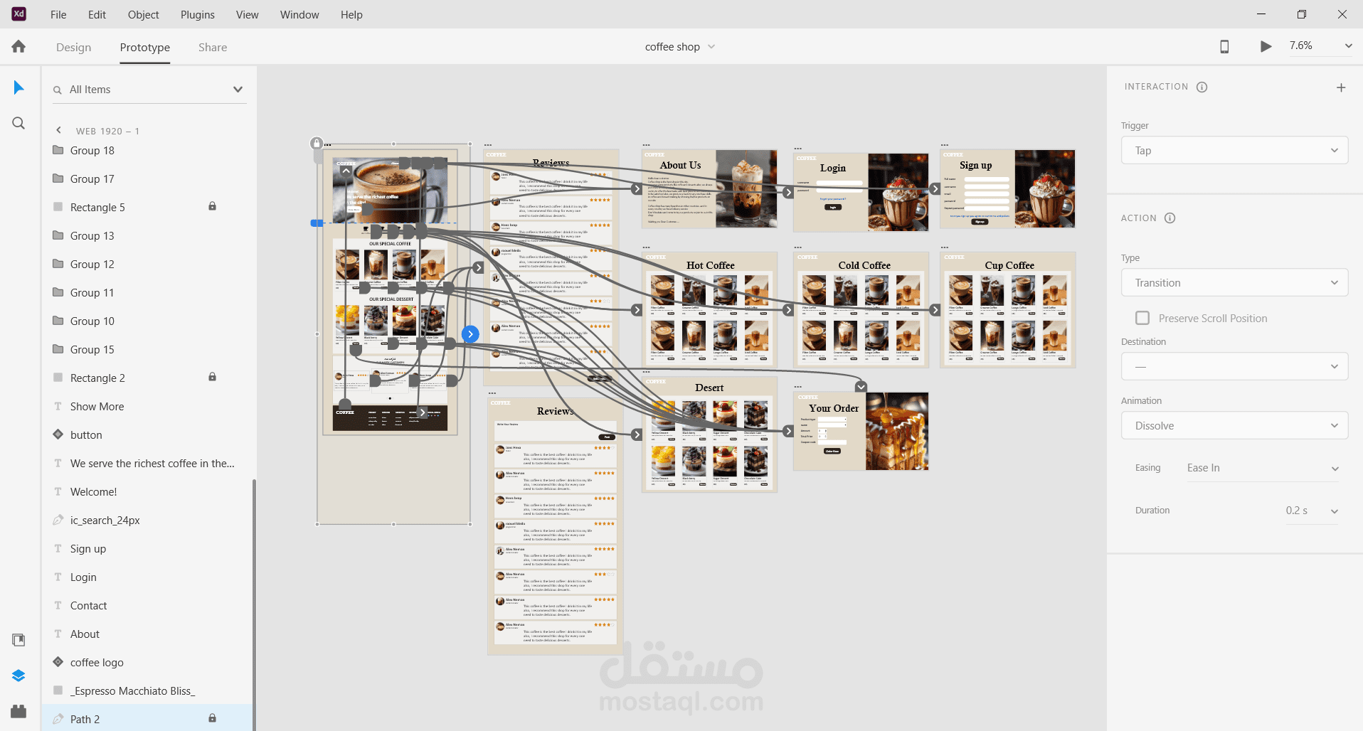Open the Plugins panel icon
The width and height of the screenshot is (1363, 731).
pos(18,711)
